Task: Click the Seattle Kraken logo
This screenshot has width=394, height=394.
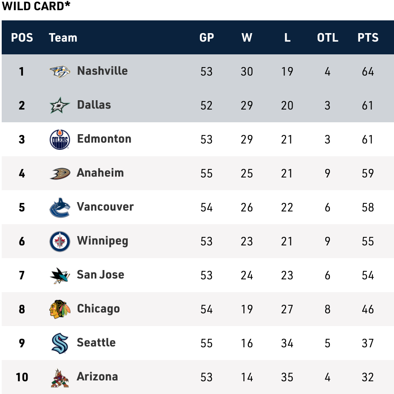Action: coord(60,343)
